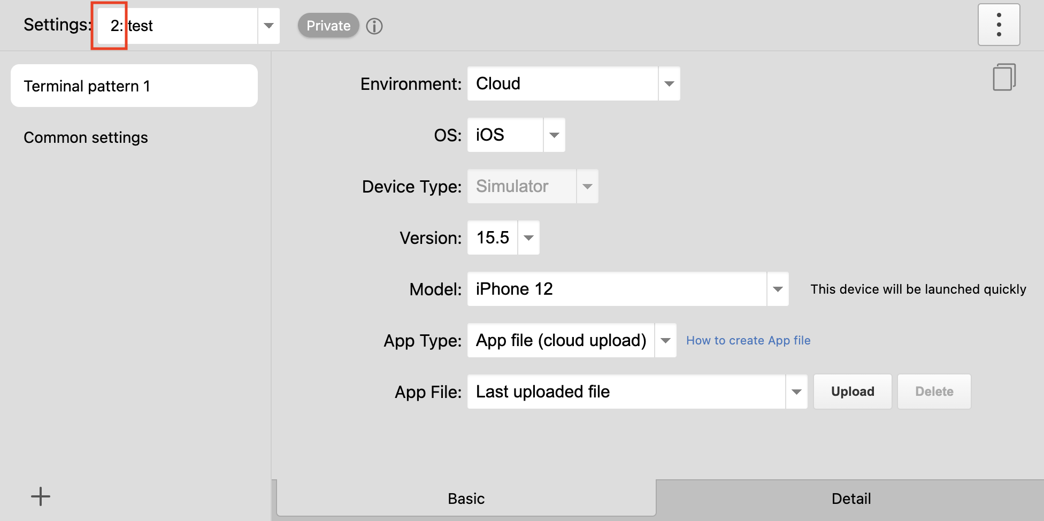Screen dimensions: 1044x521
Task: Switch to the Basic tab
Action: click(x=466, y=499)
